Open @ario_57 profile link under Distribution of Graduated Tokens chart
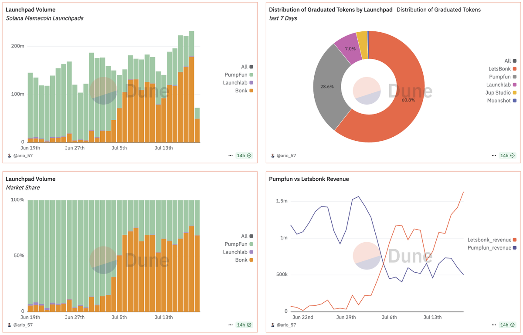Screen dimensions: 523x335 (286, 156)
